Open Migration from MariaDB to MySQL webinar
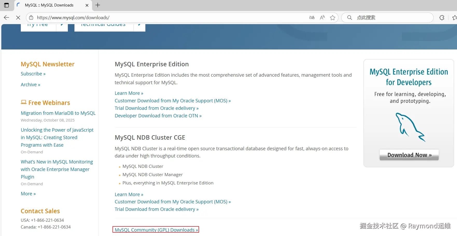Screen dimensions: 457x236 [58, 113]
